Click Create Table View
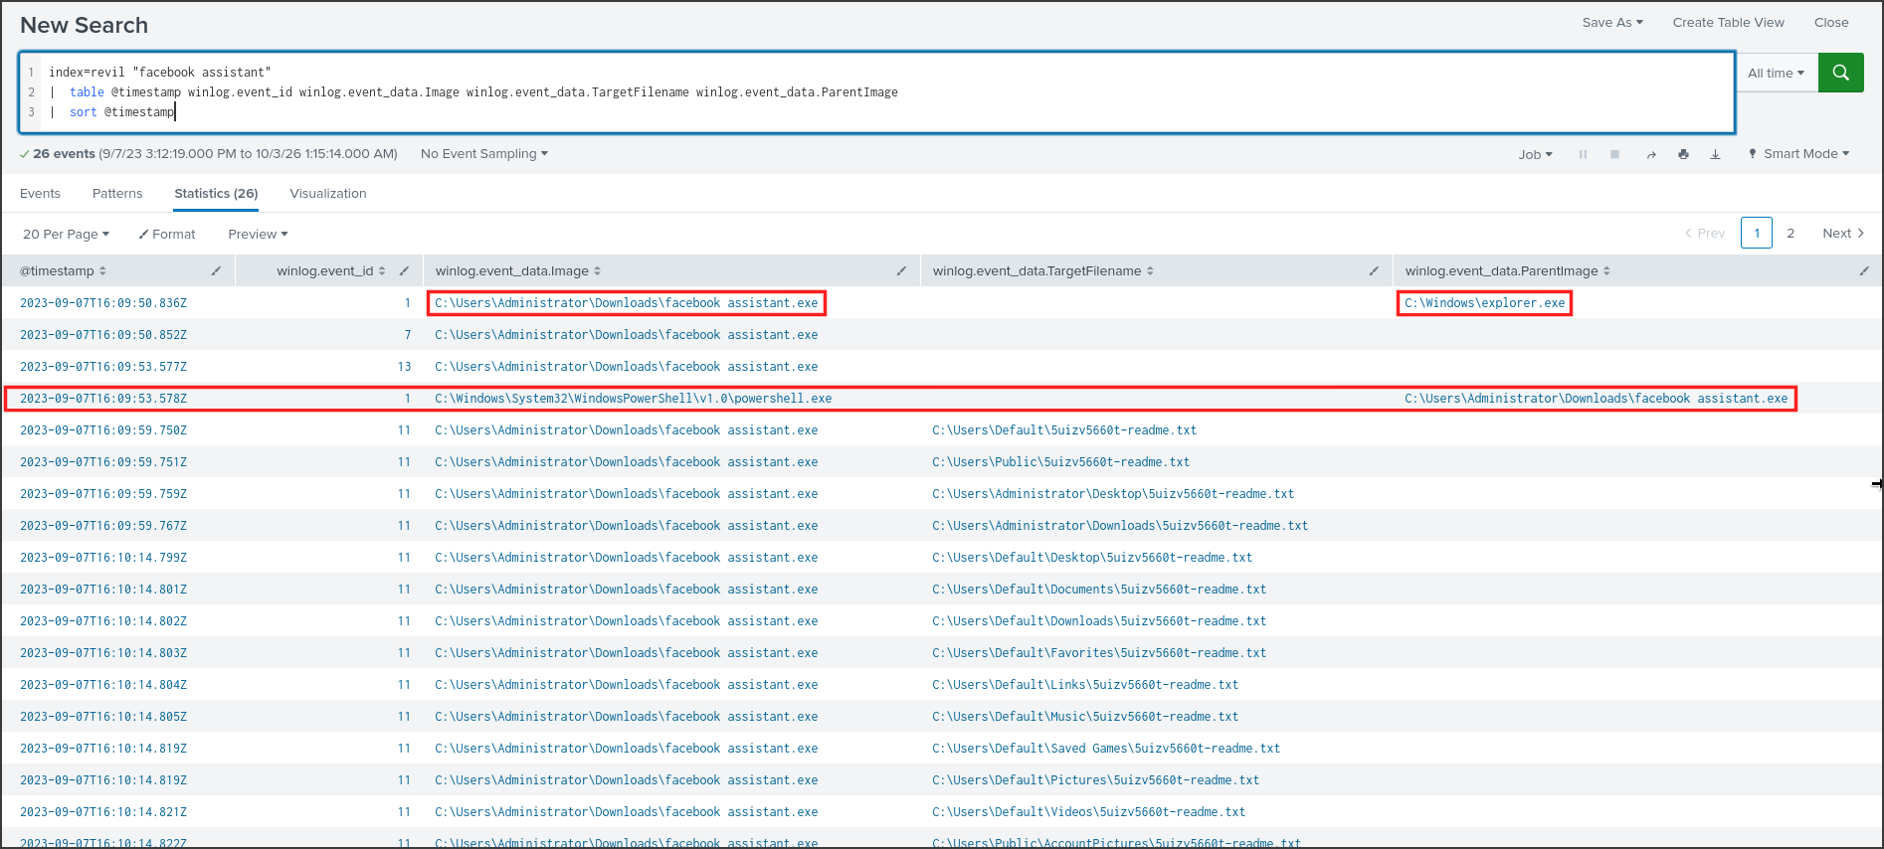The image size is (1884, 849). [1728, 22]
